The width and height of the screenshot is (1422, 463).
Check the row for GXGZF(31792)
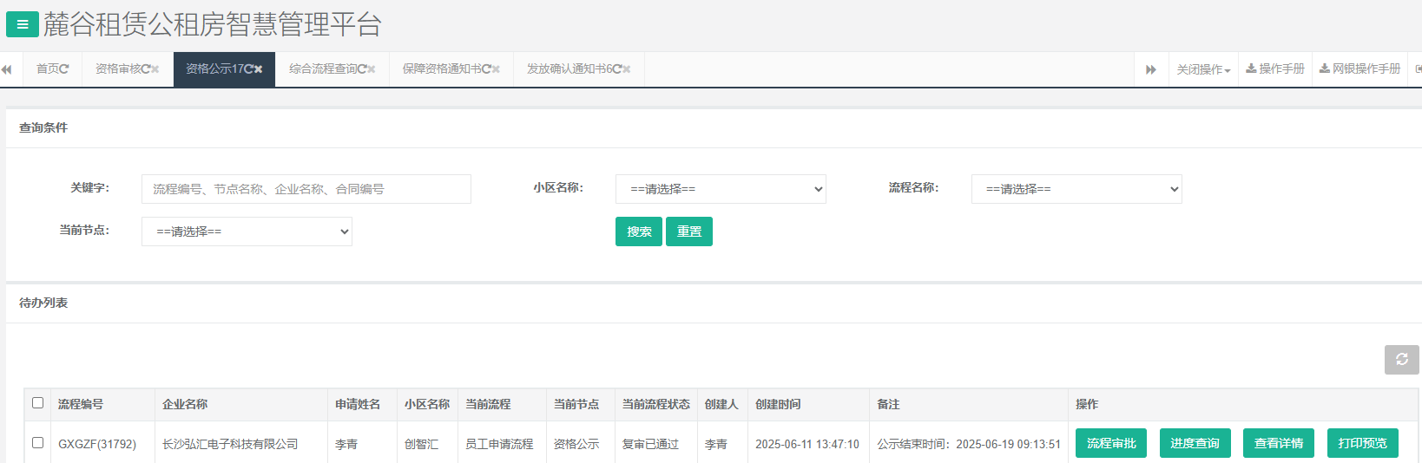click(37, 443)
